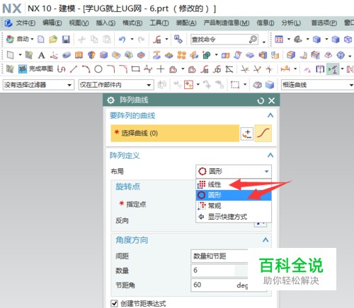Screen dimensions: 354x308
Task: Select the Circle sketch tool
Action: (x=98, y=69)
